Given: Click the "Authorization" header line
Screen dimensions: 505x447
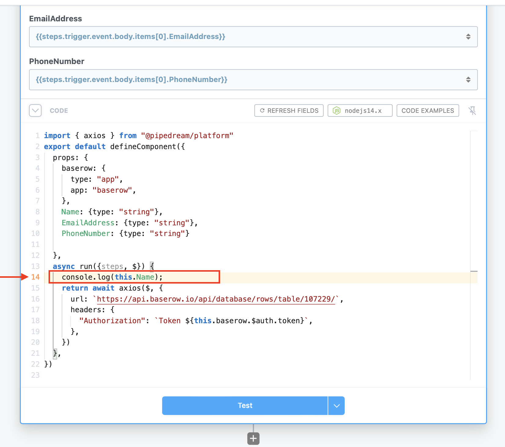Looking at the screenshot, I should pos(196,321).
